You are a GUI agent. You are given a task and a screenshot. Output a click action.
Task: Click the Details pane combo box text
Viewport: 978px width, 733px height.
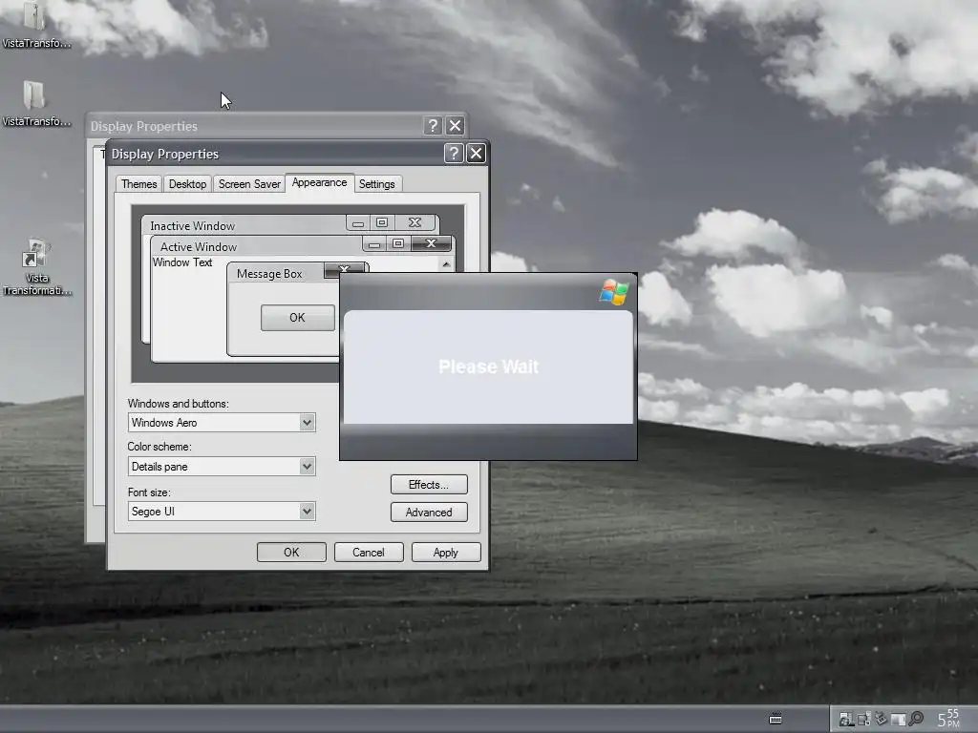tap(159, 466)
